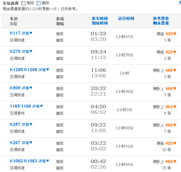
Task: Open train K1062/K1063 link
Action: click(24, 161)
